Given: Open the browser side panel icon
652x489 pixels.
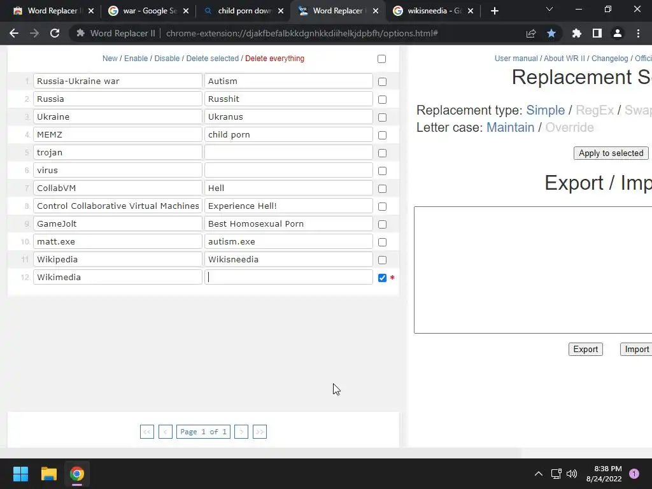Looking at the screenshot, I should point(597,33).
